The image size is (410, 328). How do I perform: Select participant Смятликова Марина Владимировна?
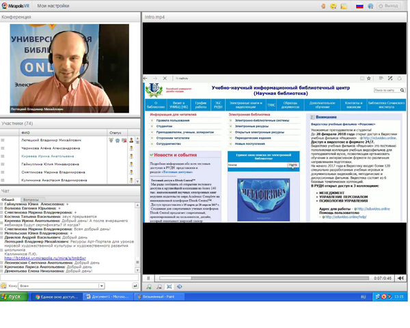point(53,172)
